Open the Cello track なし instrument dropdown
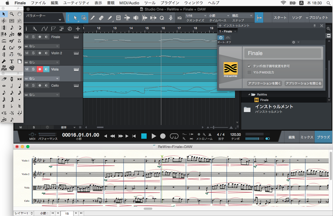Viewport: 333px width, 216px height. (x=42, y=95)
